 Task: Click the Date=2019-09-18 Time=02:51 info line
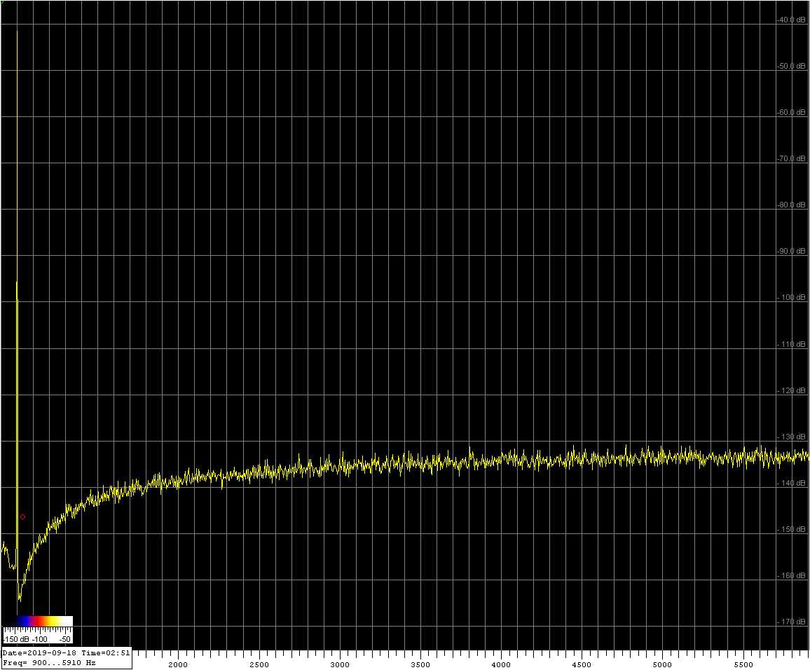66,653
